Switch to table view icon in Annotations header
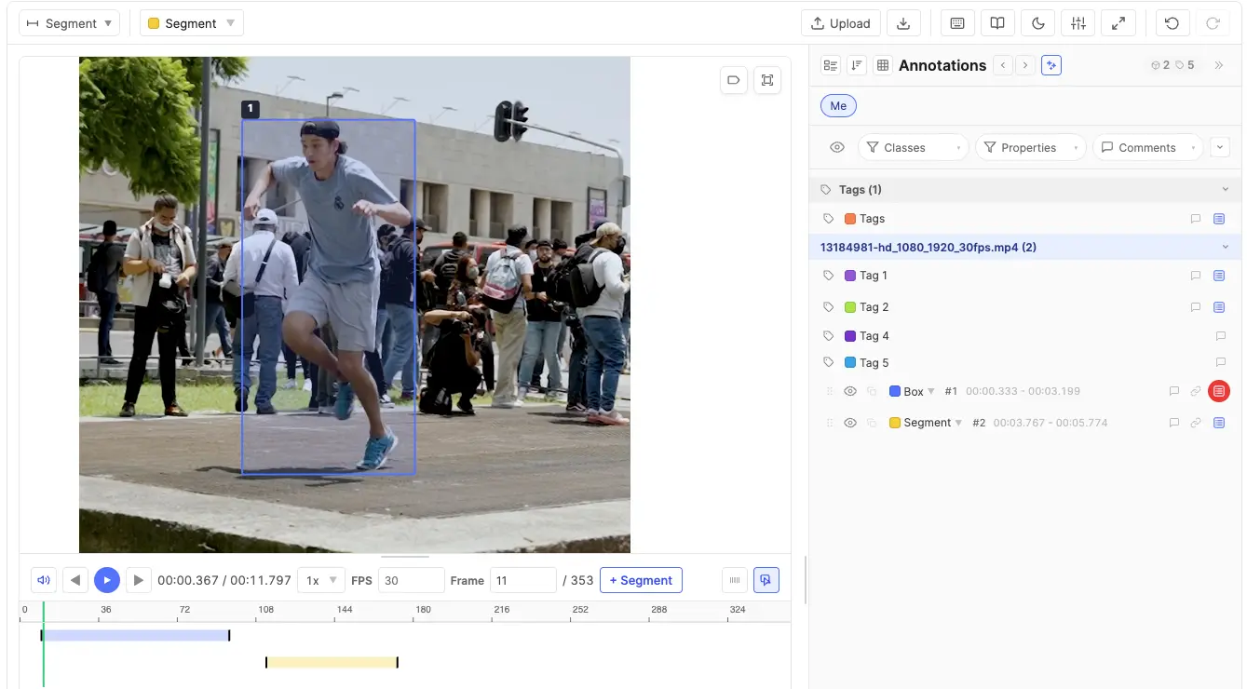1247x689 pixels. coord(882,65)
